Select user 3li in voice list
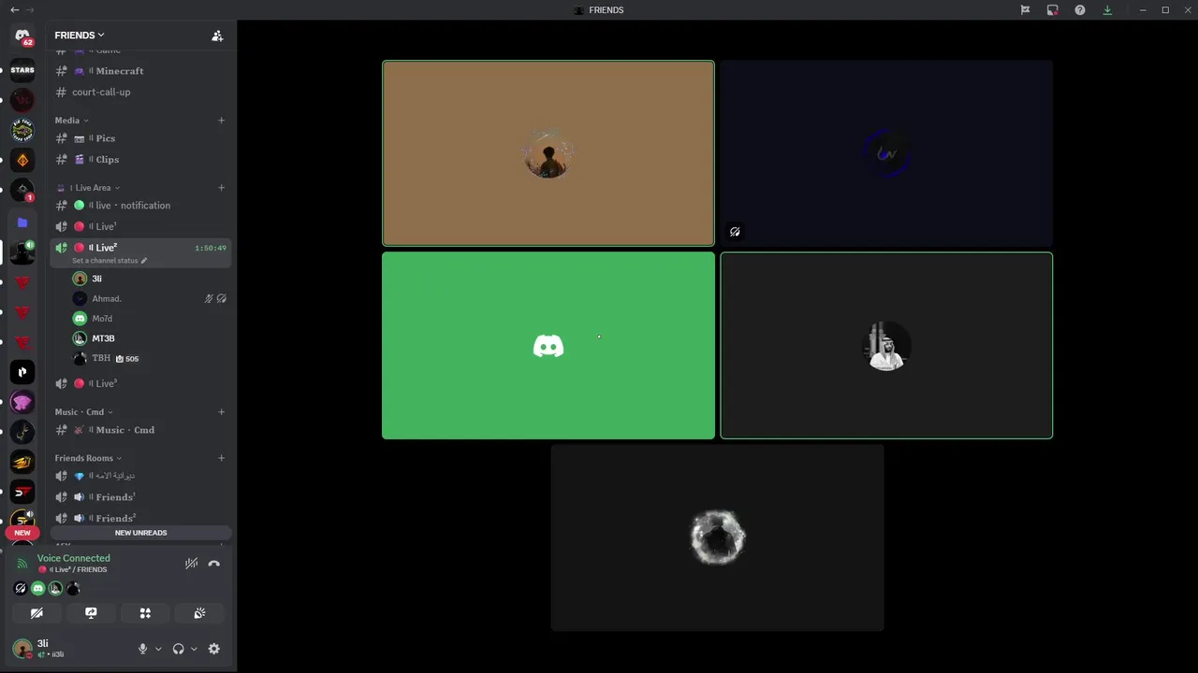This screenshot has height=673, width=1198. click(x=149, y=279)
